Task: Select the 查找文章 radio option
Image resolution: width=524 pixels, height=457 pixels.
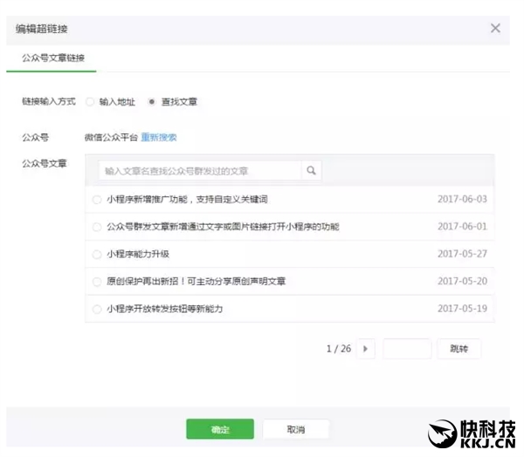Action: (152, 102)
